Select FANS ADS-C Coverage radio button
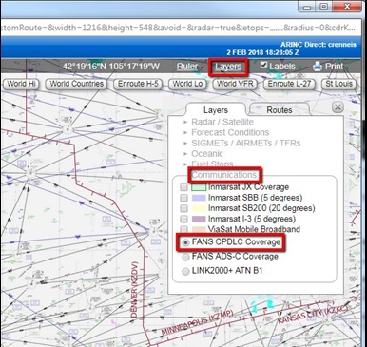 point(185,257)
